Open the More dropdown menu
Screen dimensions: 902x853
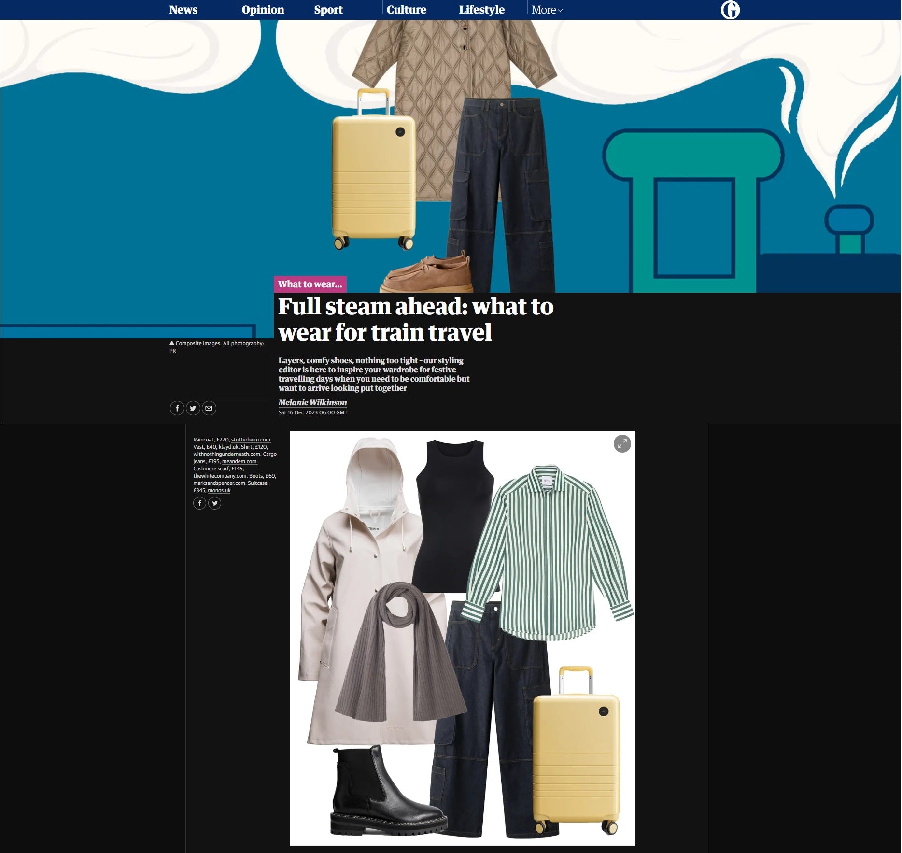pos(547,10)
